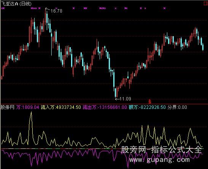The width and height of the screenshot is (208, 169).
Task: Click the 额万:-8222926.50 value
Action: click(x=147, y=107)
